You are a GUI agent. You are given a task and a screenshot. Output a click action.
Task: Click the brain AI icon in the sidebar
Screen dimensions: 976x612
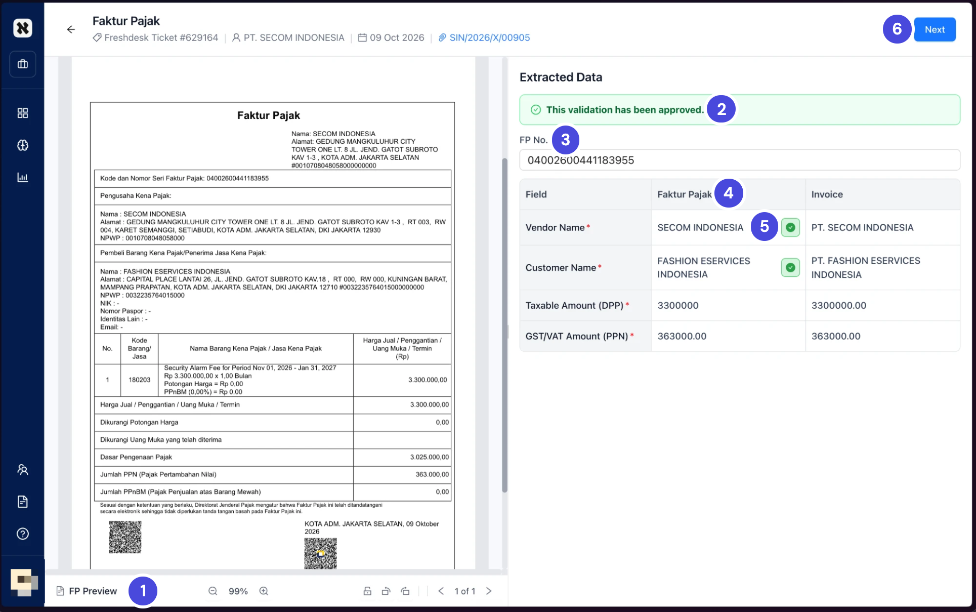22,145
